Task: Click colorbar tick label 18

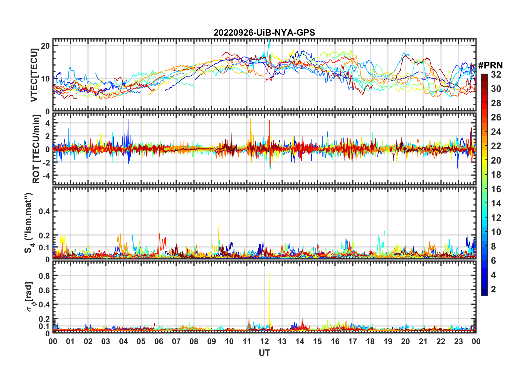Action: [496, 175]
